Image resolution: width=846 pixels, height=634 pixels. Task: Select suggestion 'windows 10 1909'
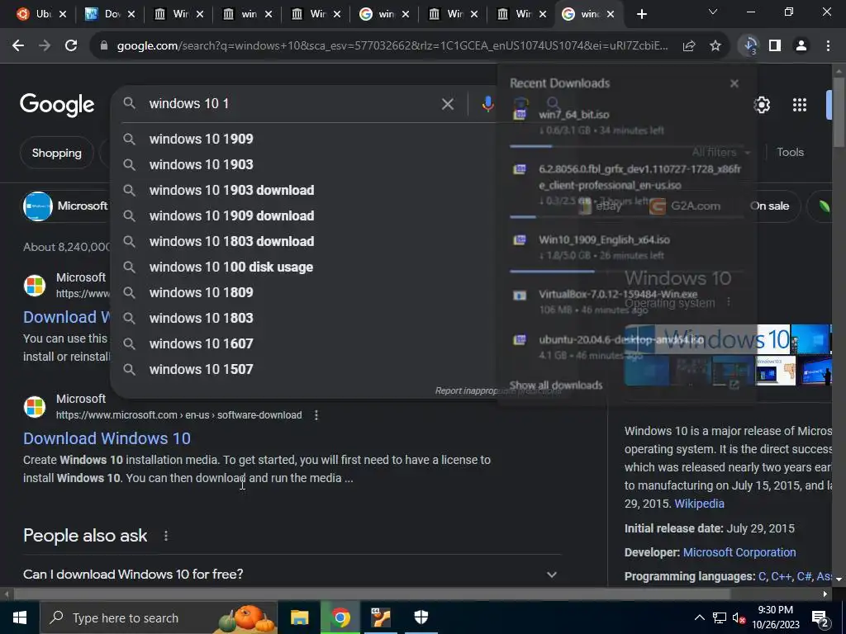202,139
